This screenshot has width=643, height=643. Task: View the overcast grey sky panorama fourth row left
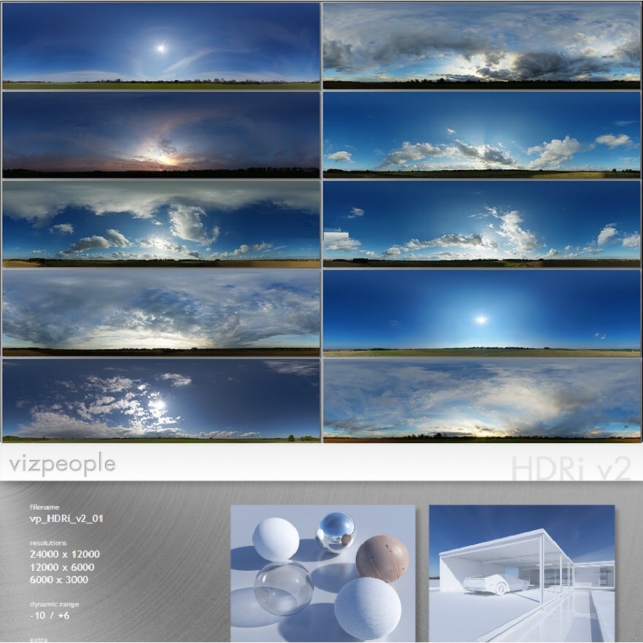(x=160, y=313)
